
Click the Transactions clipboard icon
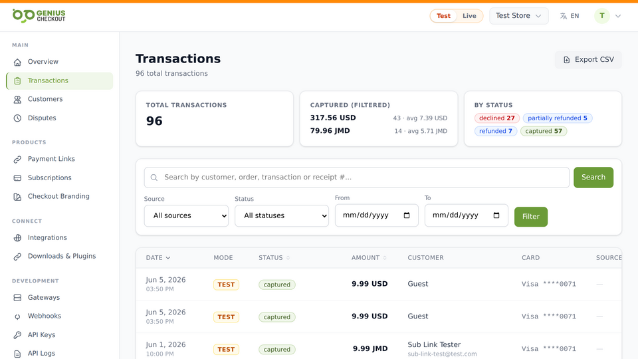click(17, 80)
